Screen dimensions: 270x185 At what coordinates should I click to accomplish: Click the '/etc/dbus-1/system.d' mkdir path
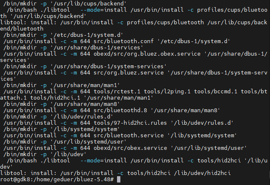coord(87,35)
